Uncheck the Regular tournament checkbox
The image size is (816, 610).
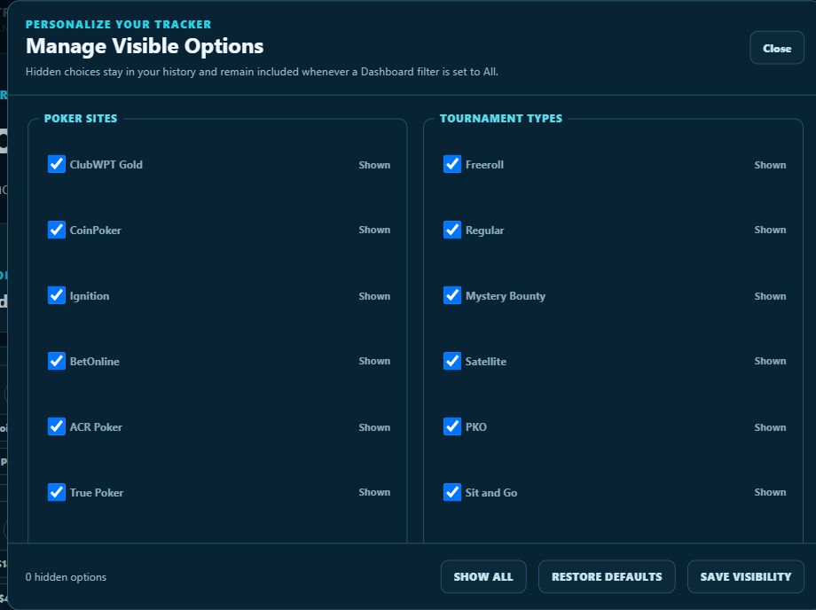click(452, 230)
